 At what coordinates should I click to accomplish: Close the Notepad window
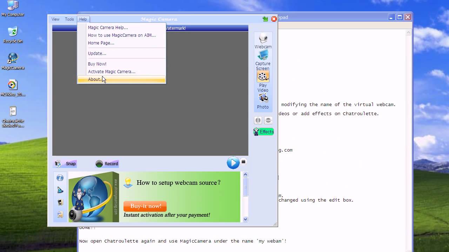[x=408, y=17]
